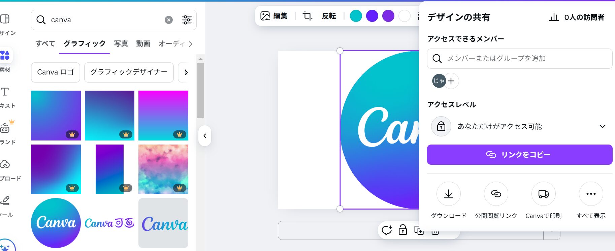Click the add comment icon
The width and height of the screenshot is (615, 251).
(x=387, y=230)
